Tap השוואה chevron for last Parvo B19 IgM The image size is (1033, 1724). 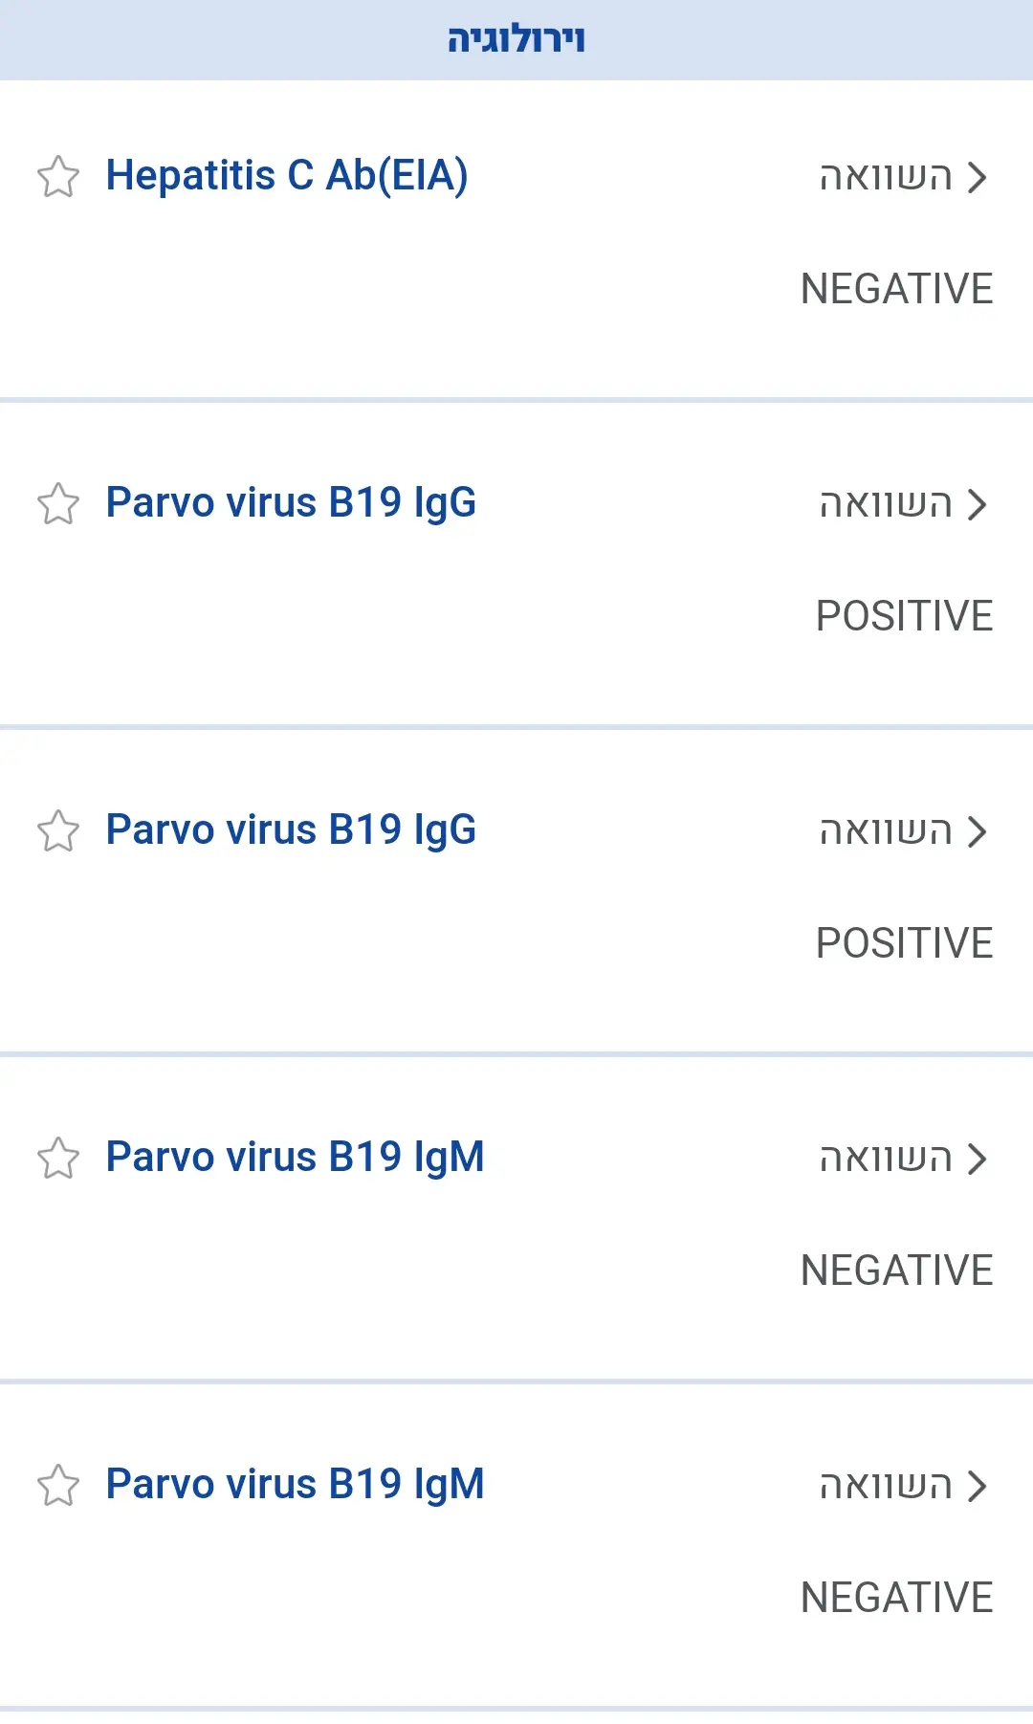[x=977, y=1486]
